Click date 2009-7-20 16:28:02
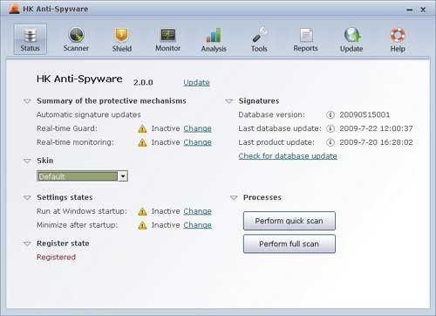Viewport: 436px width, 316px height. pos(376,142)
